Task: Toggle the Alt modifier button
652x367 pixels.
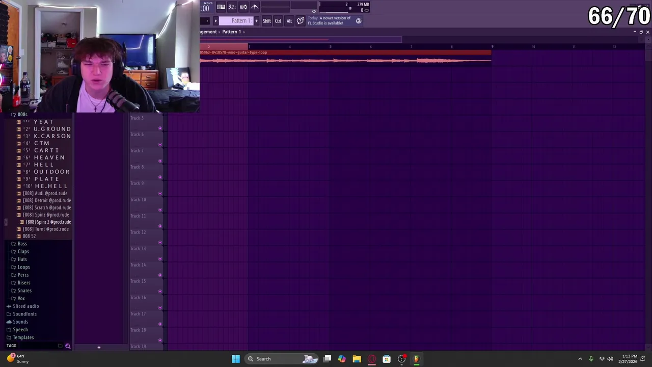Action: 289,21
